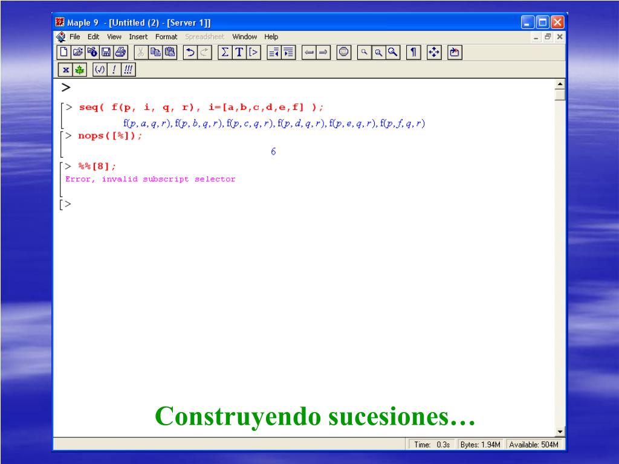Click the nops([%]); input line
The height and width of the screenshot is (464, 619).
[110, 136]
